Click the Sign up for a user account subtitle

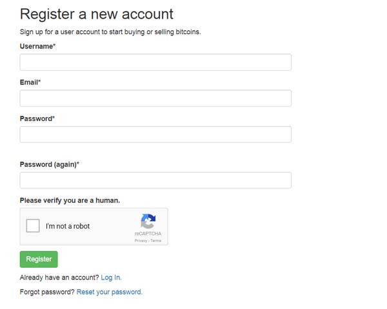point(110,32)
